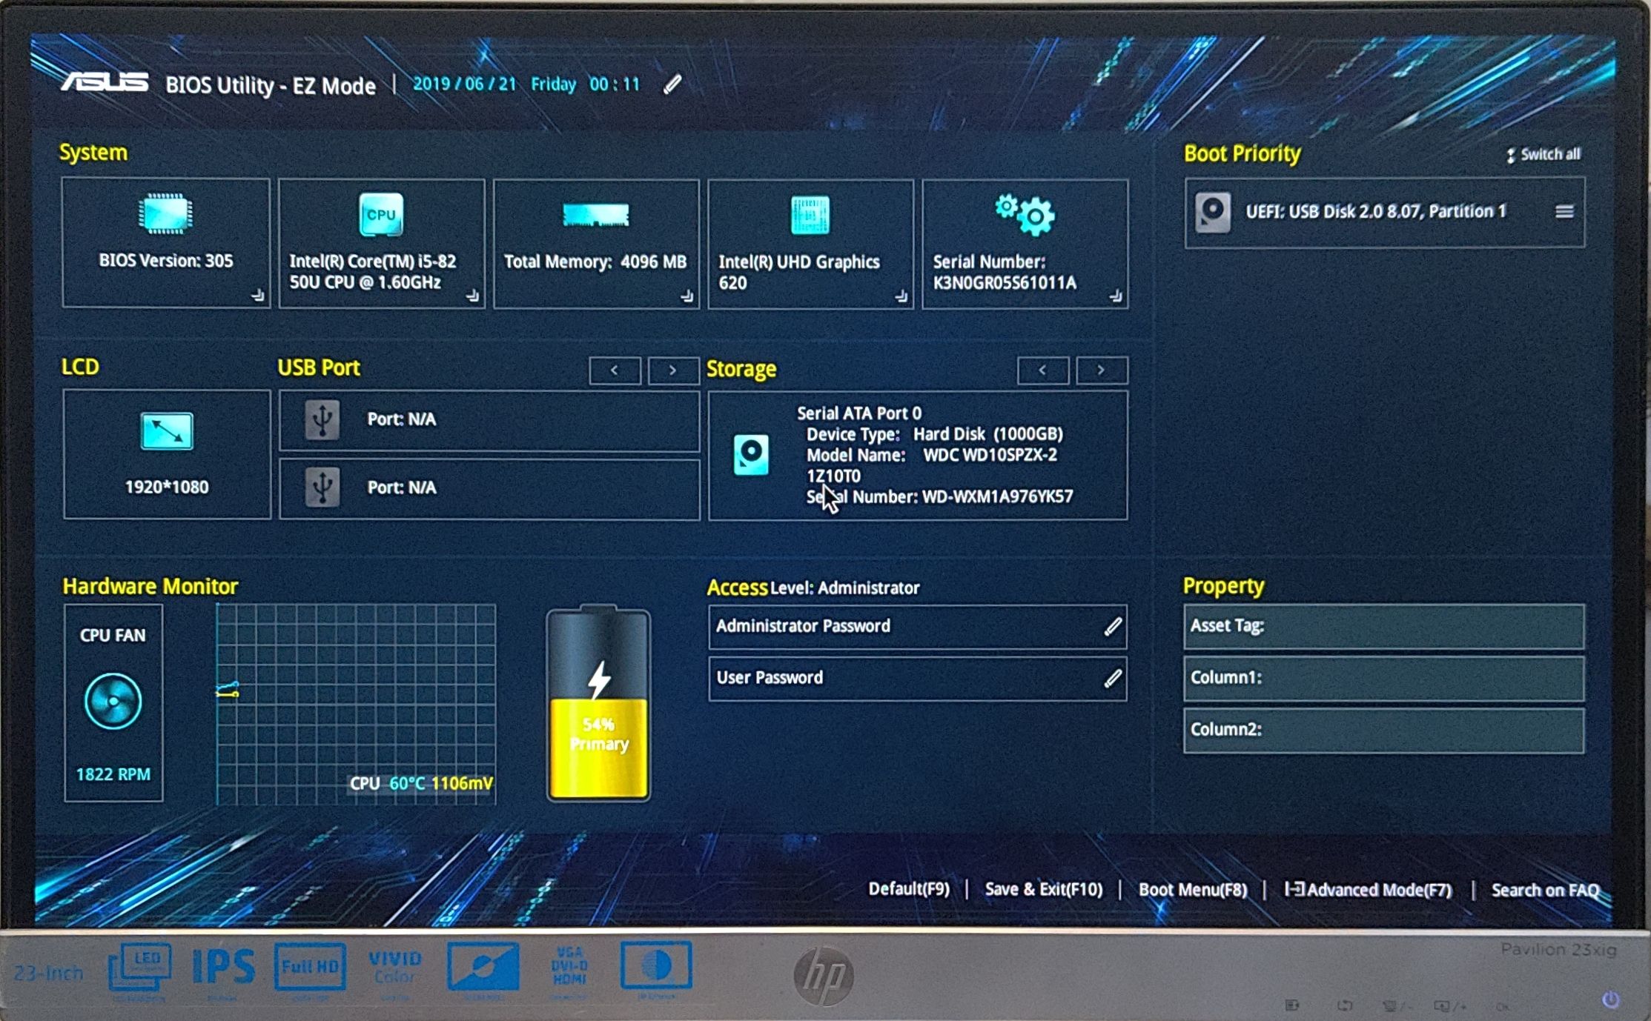Click the CPU icon in System
The image size is (1651, 1021).
point(381,215)
